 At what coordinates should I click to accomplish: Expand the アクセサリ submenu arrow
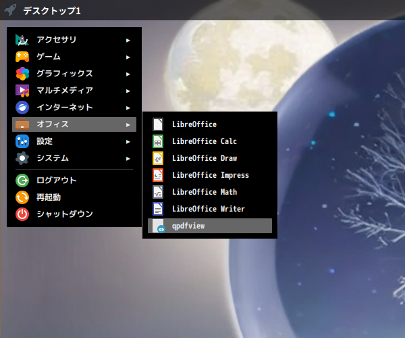click(128, 41)
